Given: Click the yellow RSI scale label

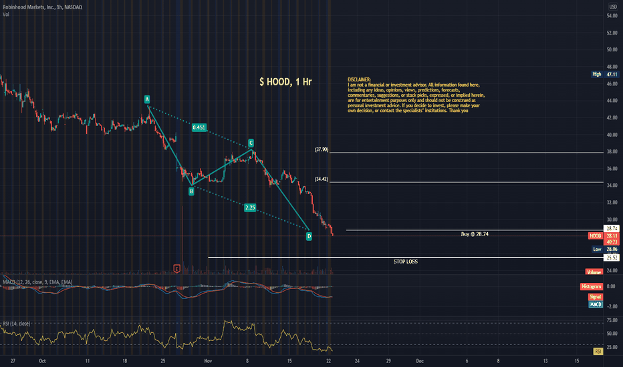Looking at the screenshot, I should 598,351.
